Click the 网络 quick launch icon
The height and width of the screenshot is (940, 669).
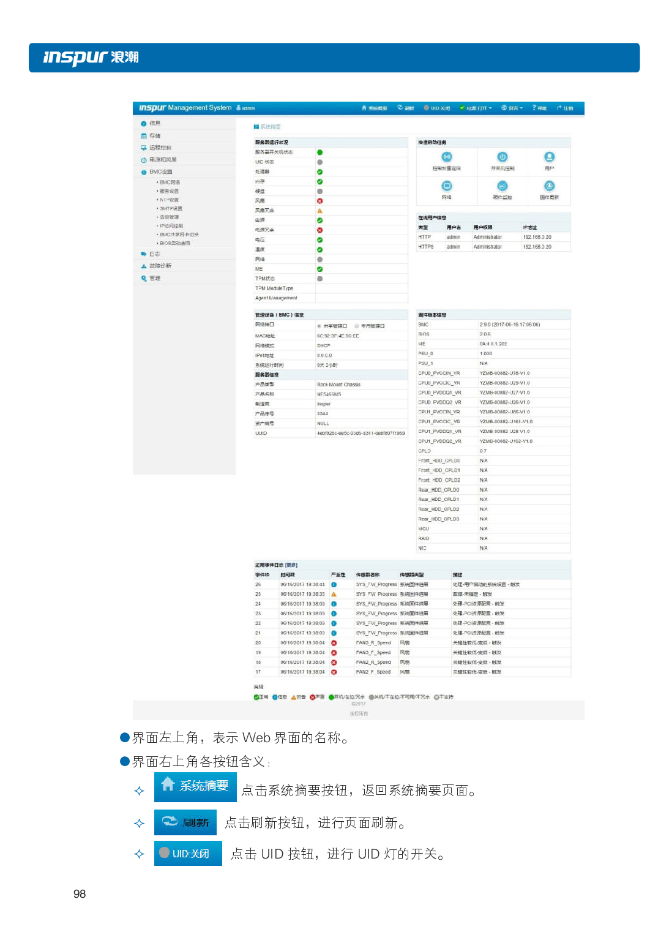tap(447, 186)
